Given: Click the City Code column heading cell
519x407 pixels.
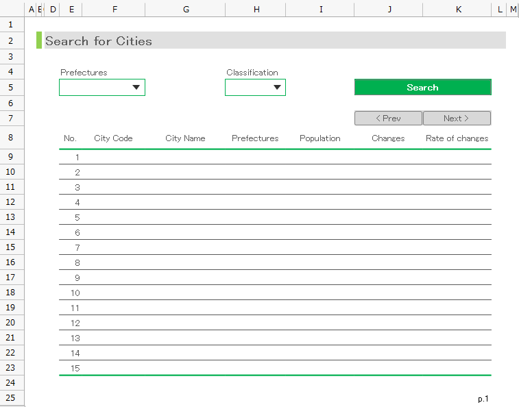Looking at the screenshot, I should [113, 138].
